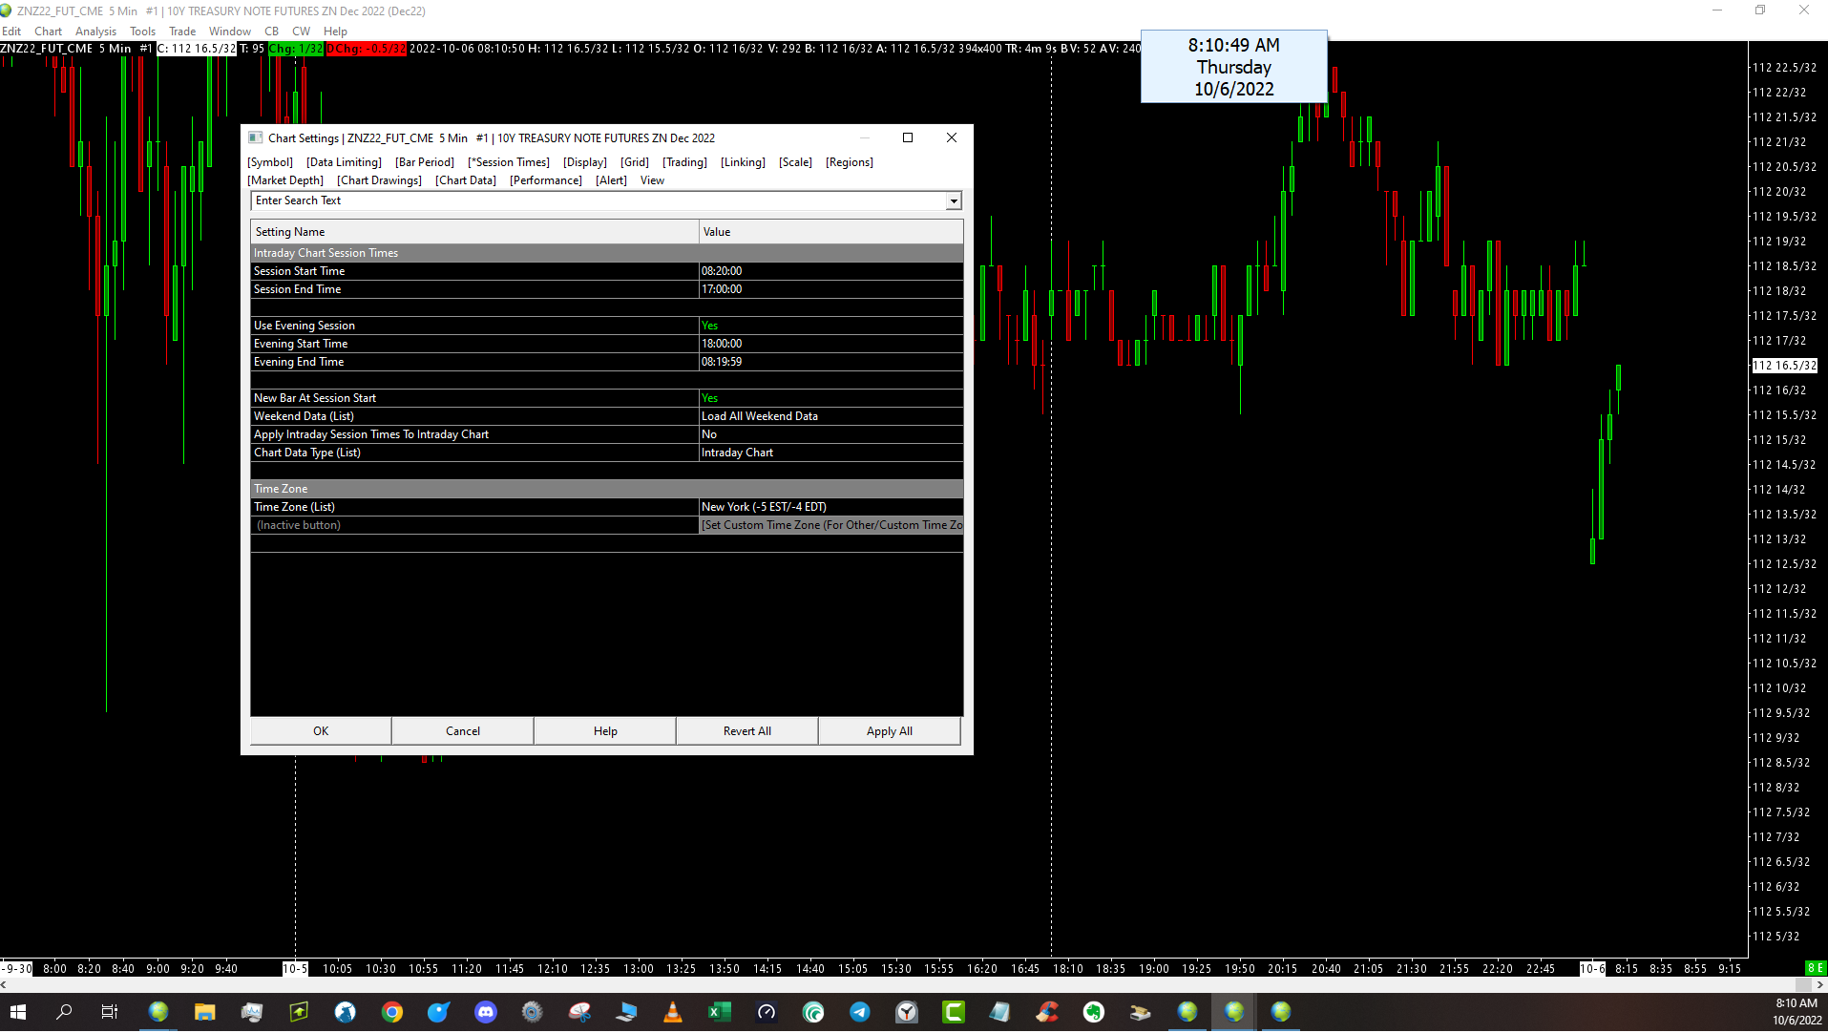Click the dialog Help button

tap(605, 731)
